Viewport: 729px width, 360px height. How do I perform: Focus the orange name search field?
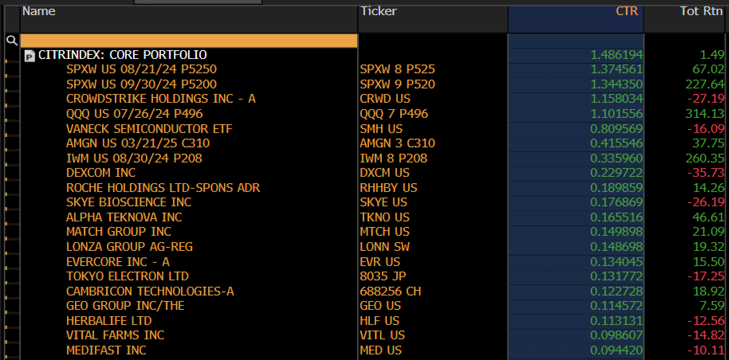[189, 41]
